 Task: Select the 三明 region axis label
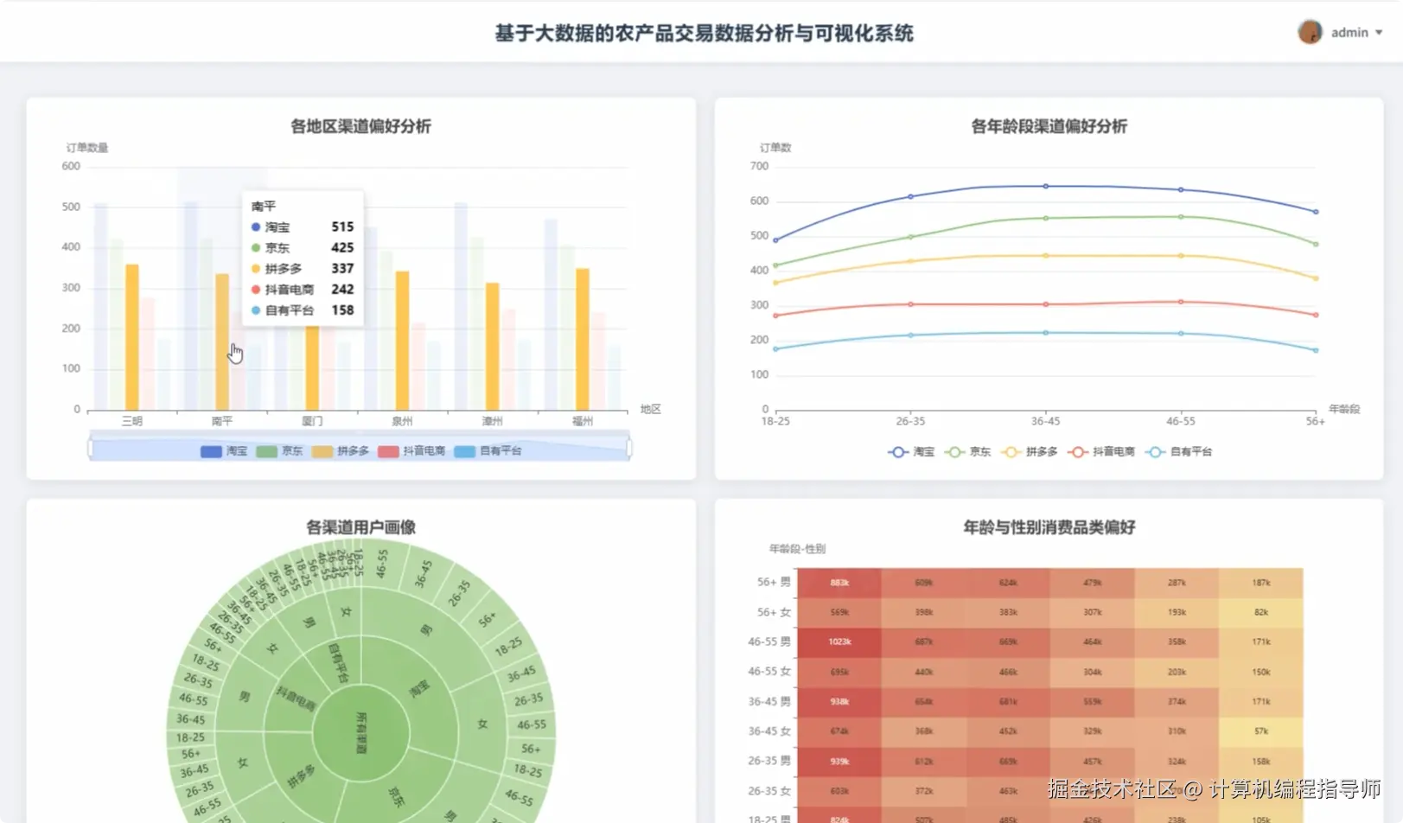coord(132,421)
